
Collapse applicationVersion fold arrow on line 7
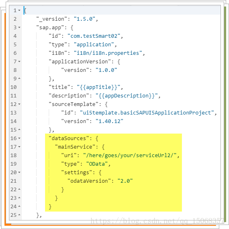point(19,61)
